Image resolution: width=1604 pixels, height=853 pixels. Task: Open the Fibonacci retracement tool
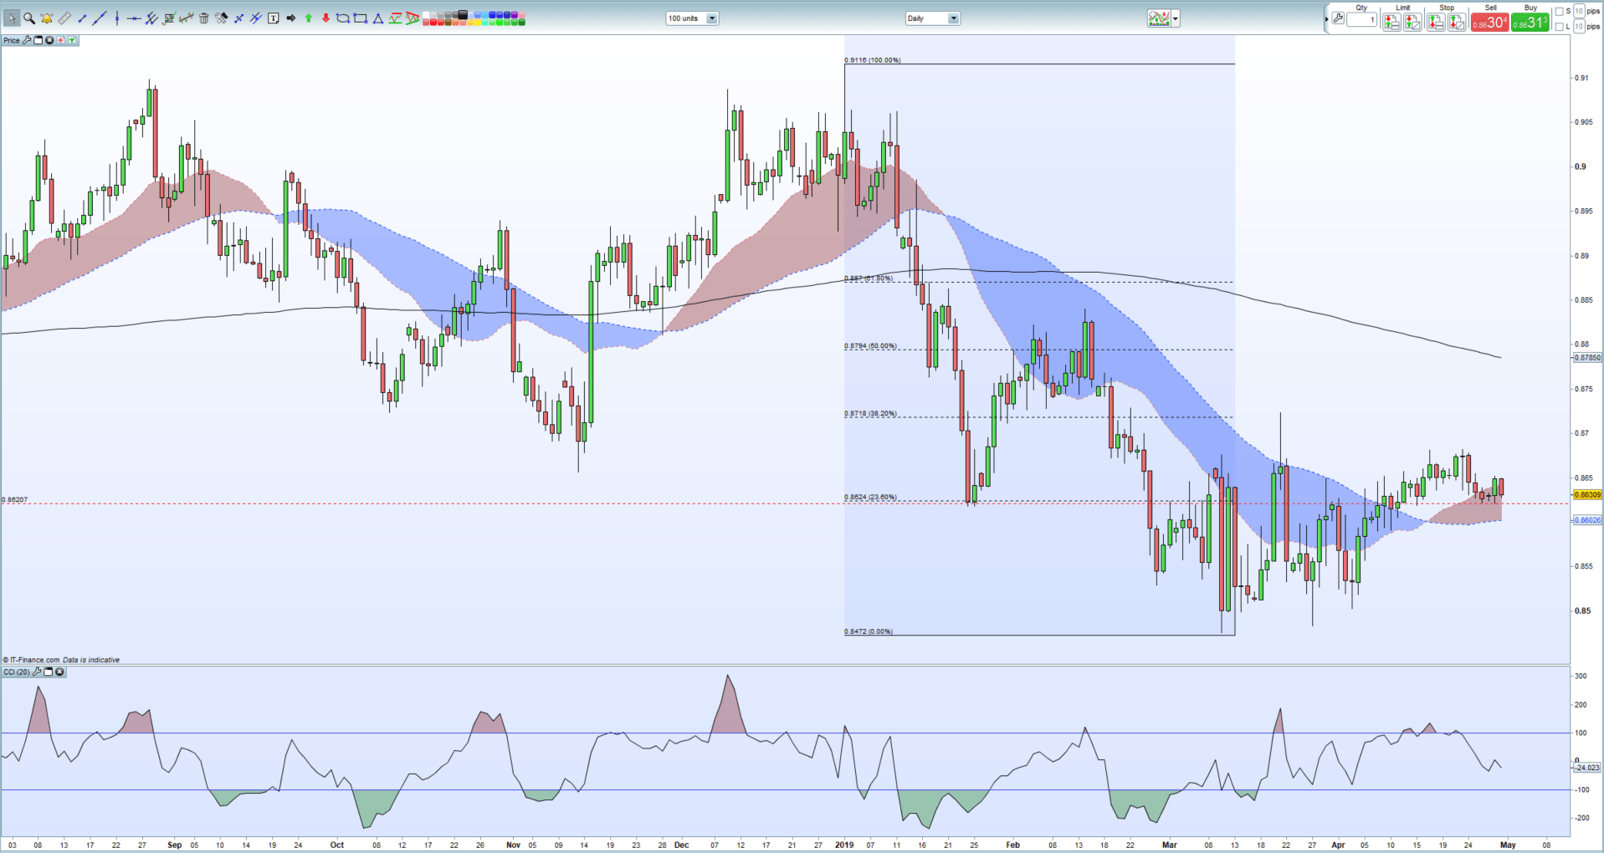coord(169,18)
